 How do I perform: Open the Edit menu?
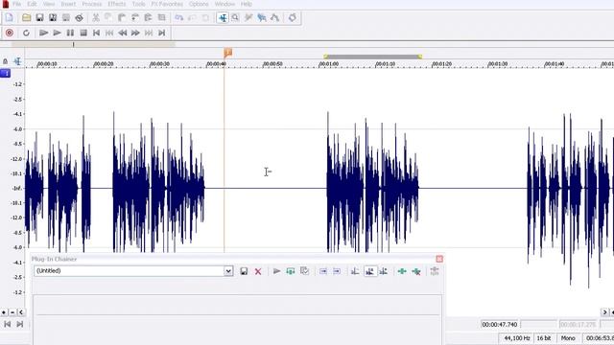point(32,4)
